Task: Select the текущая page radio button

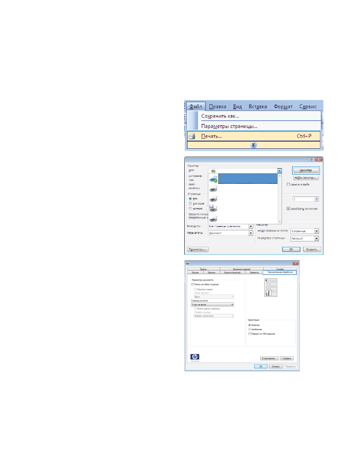Action: point(190,204)
